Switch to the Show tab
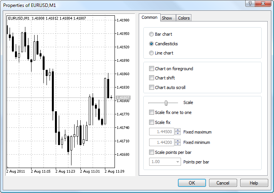 coord(167,18)
